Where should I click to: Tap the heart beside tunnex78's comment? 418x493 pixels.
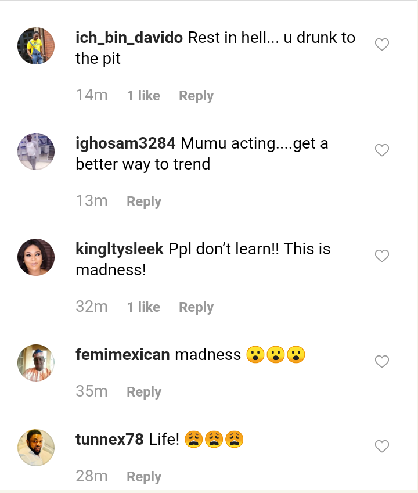pyautogui.click(x=381, y=447)
